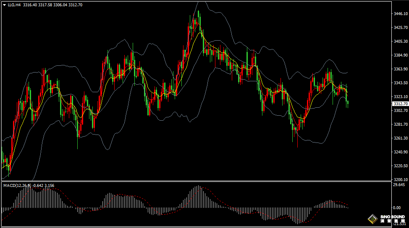Click the 3405.30 price axis label
This screenshot has width=409, height=228.
(401, 41)
